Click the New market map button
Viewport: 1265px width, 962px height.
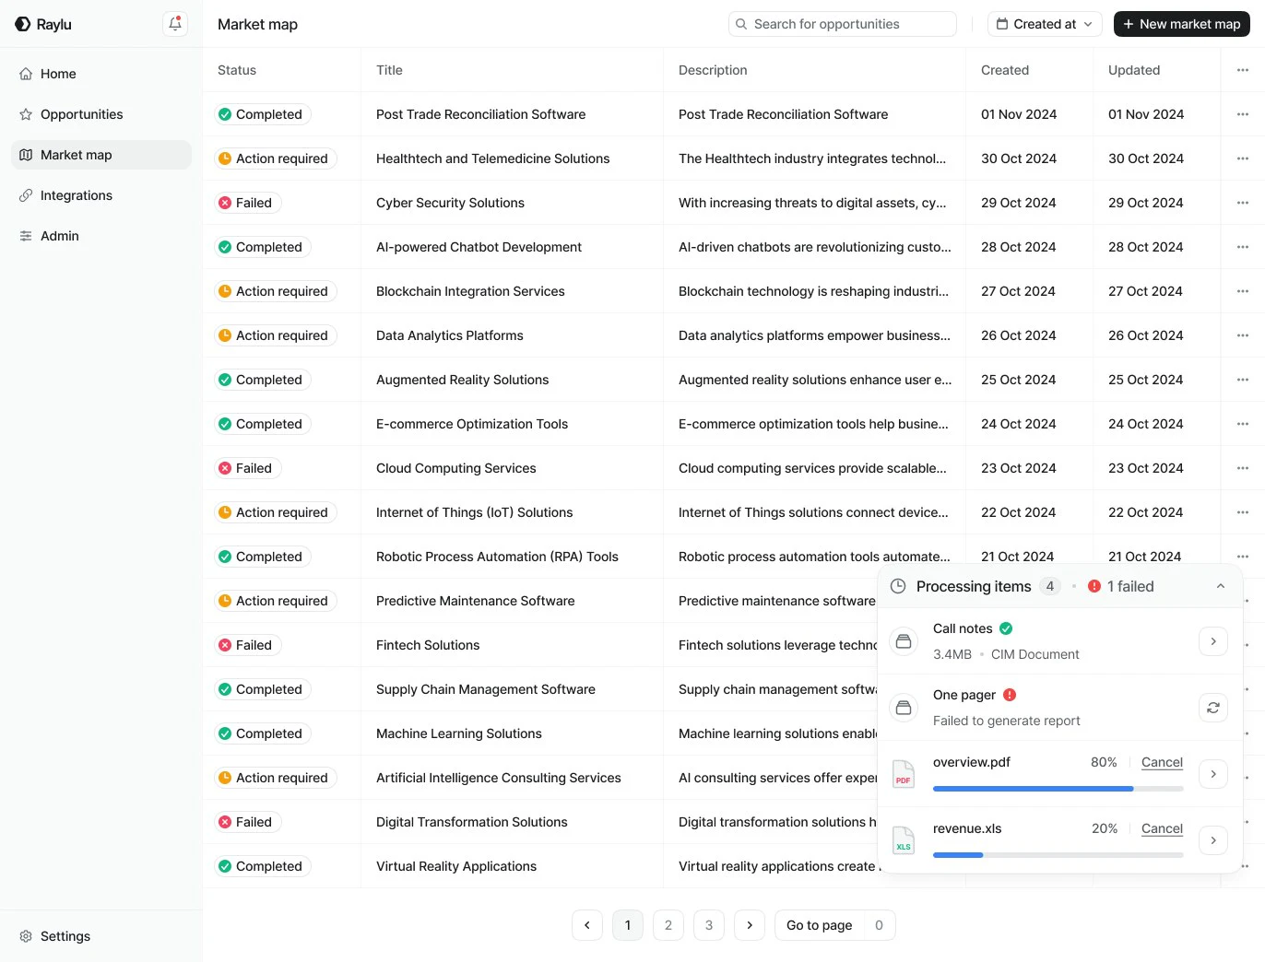coord(1182,24)
